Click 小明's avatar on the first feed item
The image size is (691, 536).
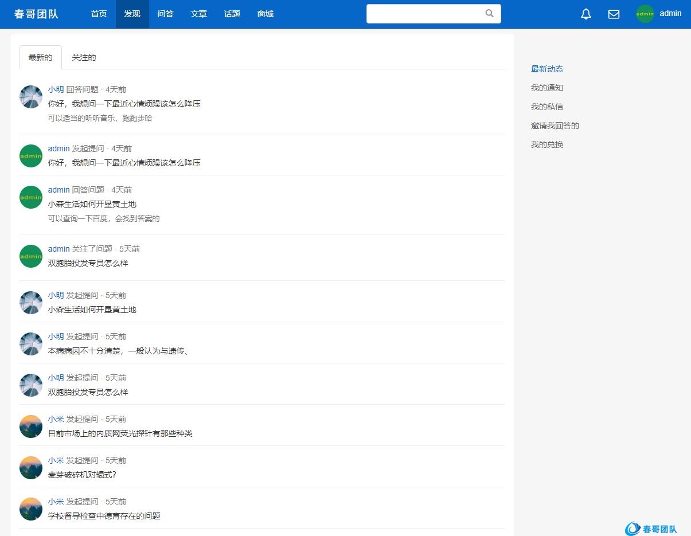pos(31,97)
